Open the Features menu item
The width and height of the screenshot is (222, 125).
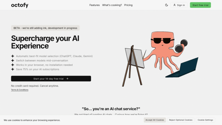tap(94, 5)
